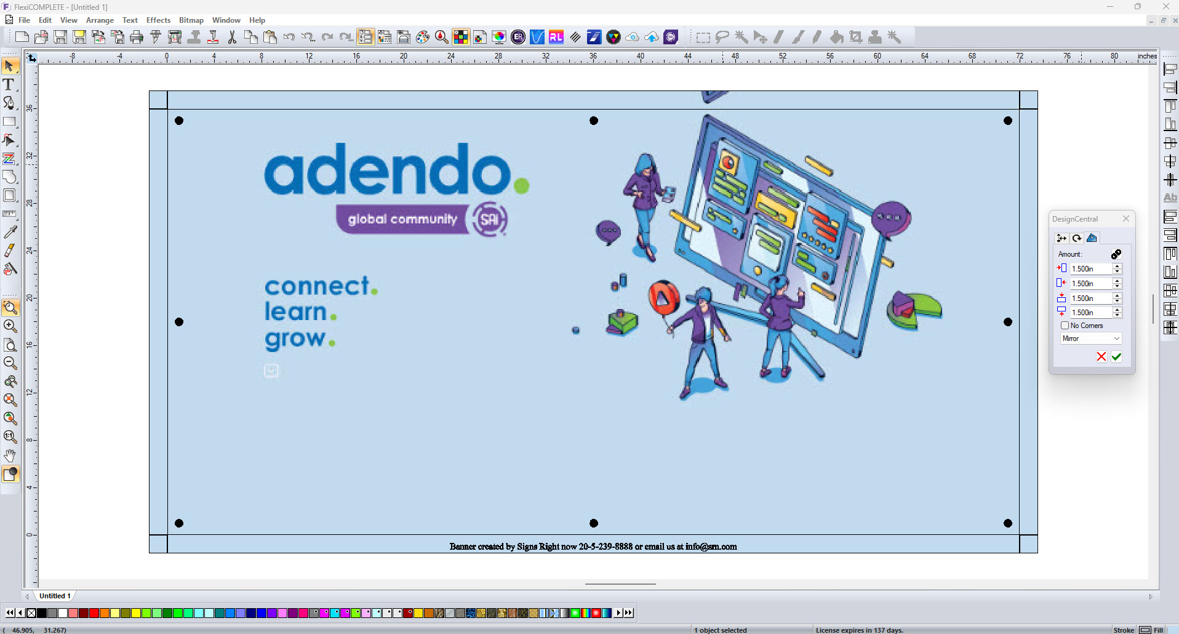
Task: Pick the no-fill X swatch
Action: 31,612
